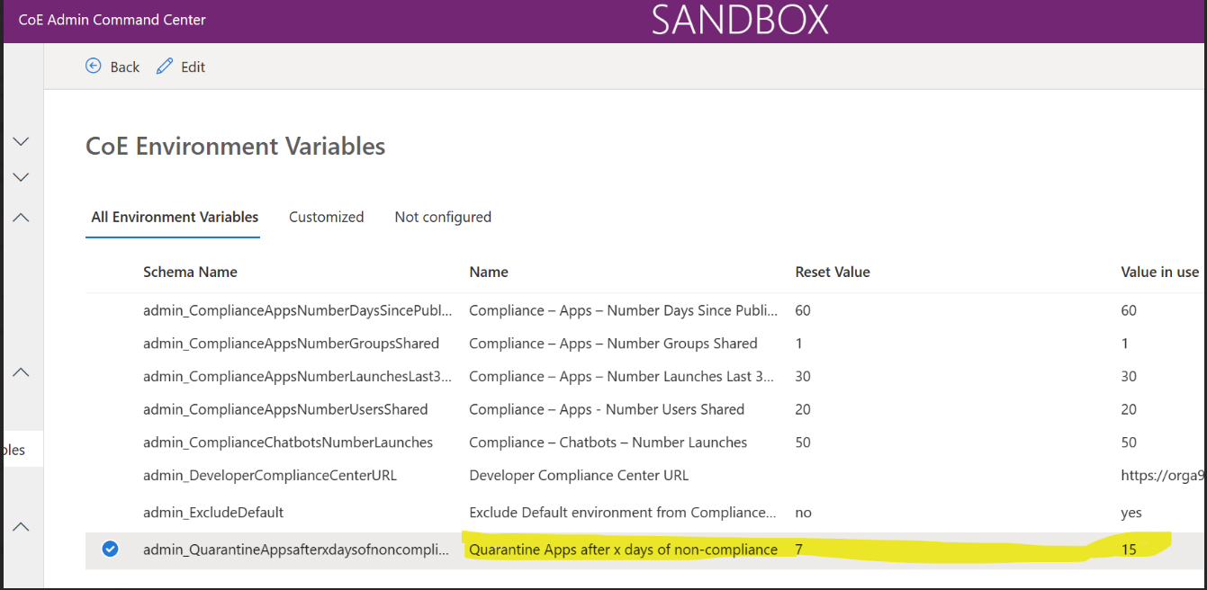
Task: Click Back to return to the previous page
Action: [x=123, y=66]
